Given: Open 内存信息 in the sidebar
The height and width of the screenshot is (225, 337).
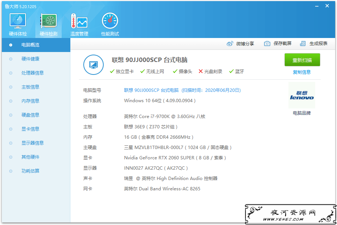Looking at the screenshot, I should [x=36, y=101].
